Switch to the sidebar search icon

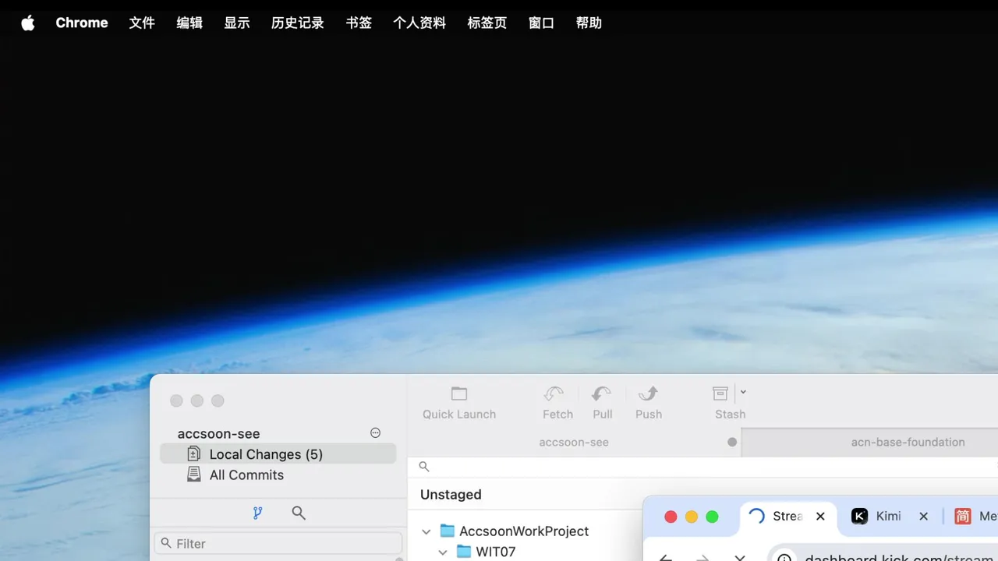click(299, 513)
